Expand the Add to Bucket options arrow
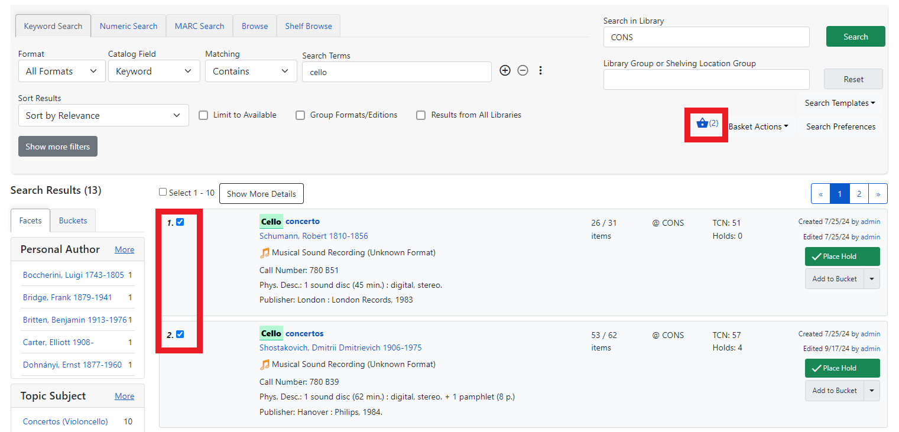Image resolution: width=899 pixels, height=432 pixels. coord(872,278)
